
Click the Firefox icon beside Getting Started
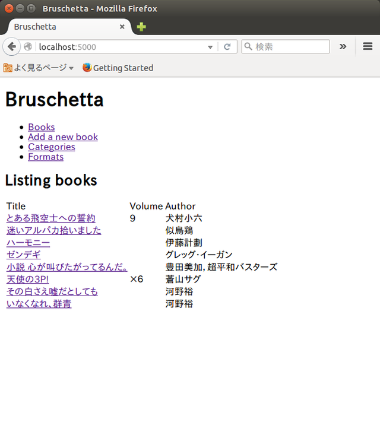pyautogui.click(x=87, y=68)
